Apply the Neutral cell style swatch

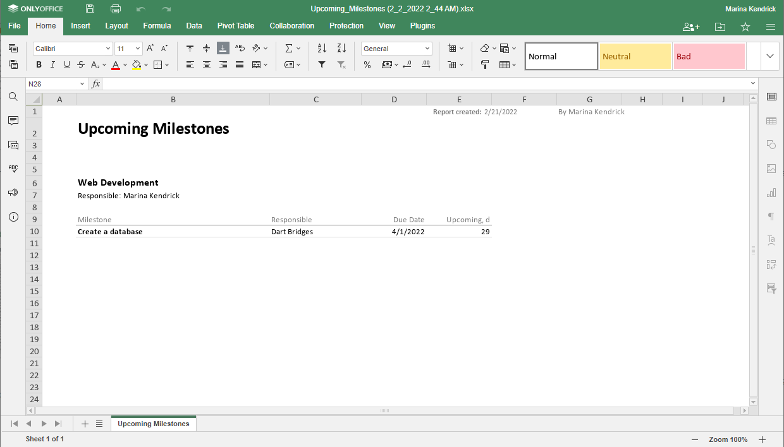click(635, 56)
